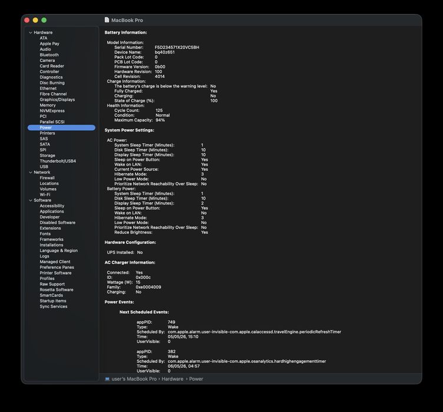
Task: Select Volumes under Network
Action: pos(48,189)
